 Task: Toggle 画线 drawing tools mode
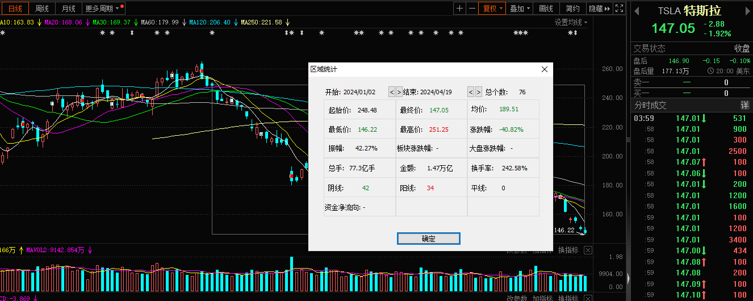[546, 9]
